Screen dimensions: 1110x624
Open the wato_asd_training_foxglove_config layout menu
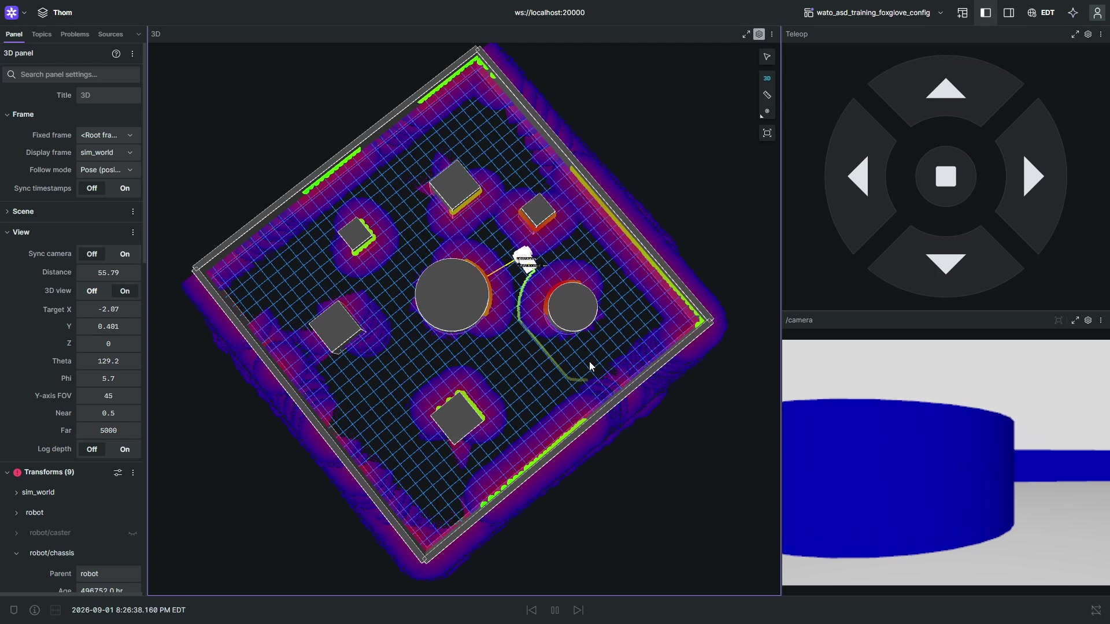pos(874,13)
